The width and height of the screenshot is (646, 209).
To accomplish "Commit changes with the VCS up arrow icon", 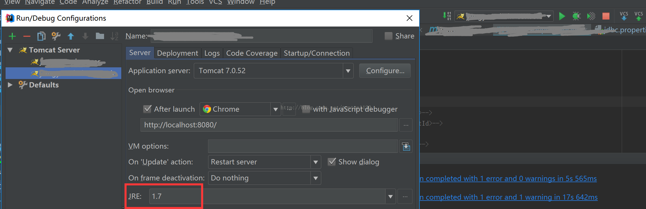I will [x=638, y=16].
